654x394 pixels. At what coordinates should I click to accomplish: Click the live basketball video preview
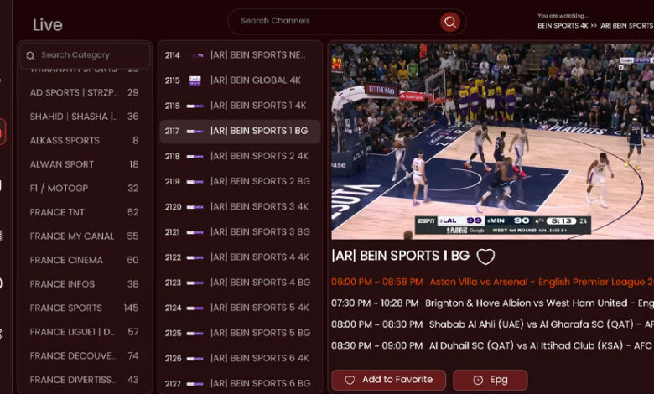492,141
